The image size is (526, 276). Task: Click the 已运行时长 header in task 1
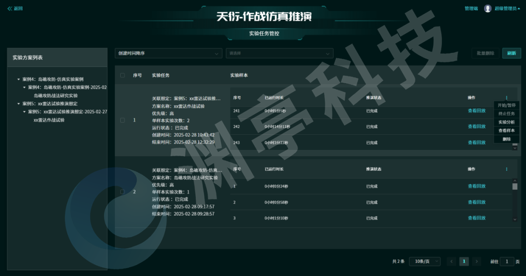(274, 97)
